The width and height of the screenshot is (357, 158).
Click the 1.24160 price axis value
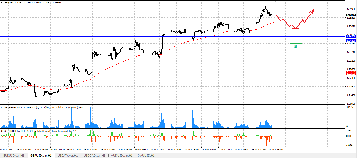coord(351,44)
